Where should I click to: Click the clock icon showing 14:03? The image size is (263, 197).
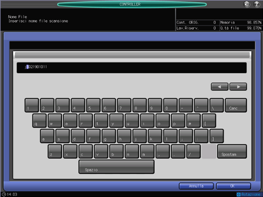coord(4,194)
